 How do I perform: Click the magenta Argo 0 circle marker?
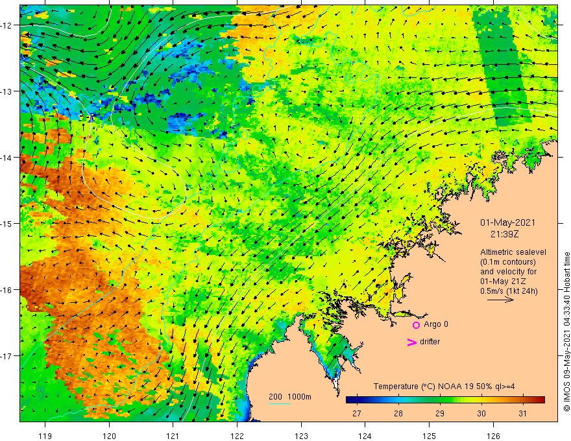416,325
